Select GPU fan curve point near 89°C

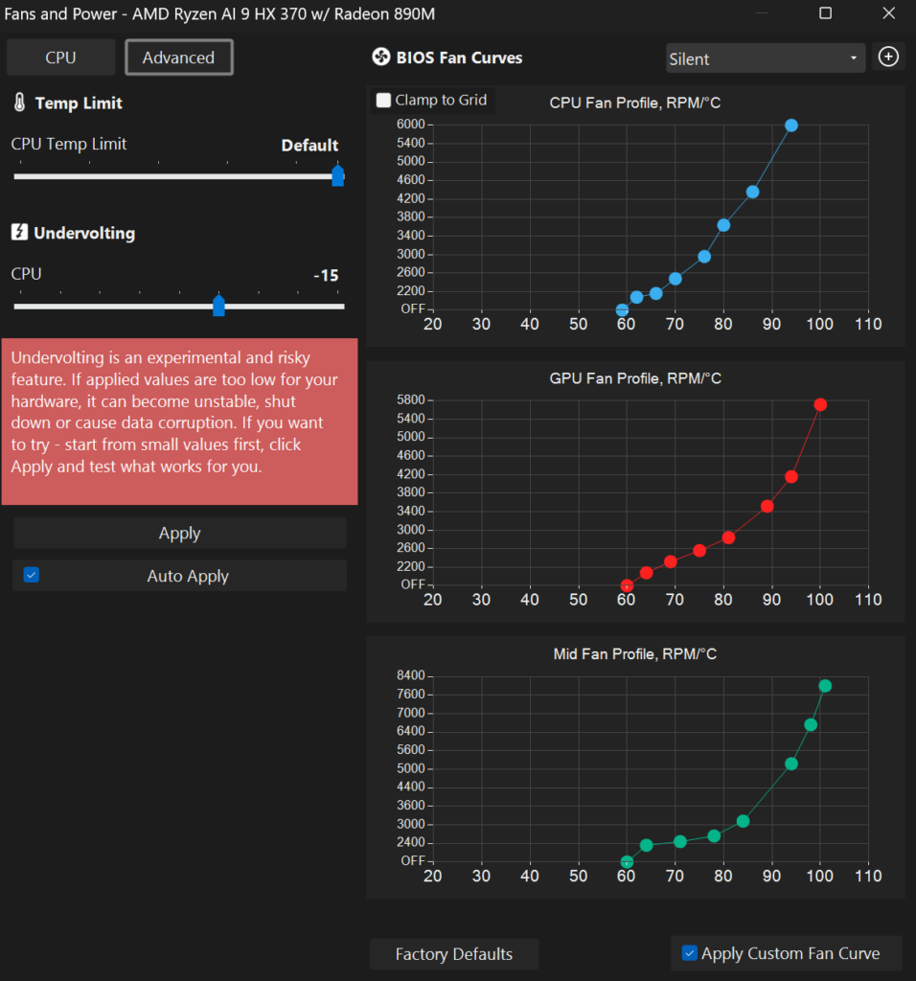(x=767, y=507)
